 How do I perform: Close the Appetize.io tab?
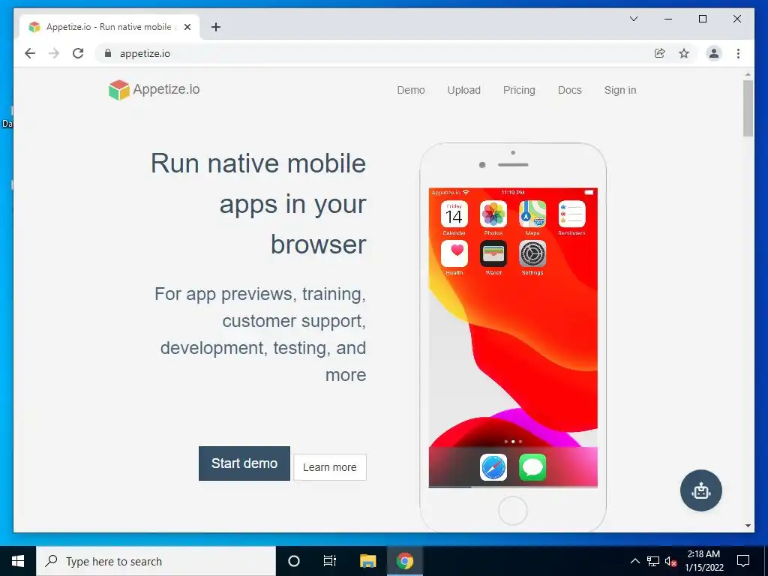click(x=187, y=27)
